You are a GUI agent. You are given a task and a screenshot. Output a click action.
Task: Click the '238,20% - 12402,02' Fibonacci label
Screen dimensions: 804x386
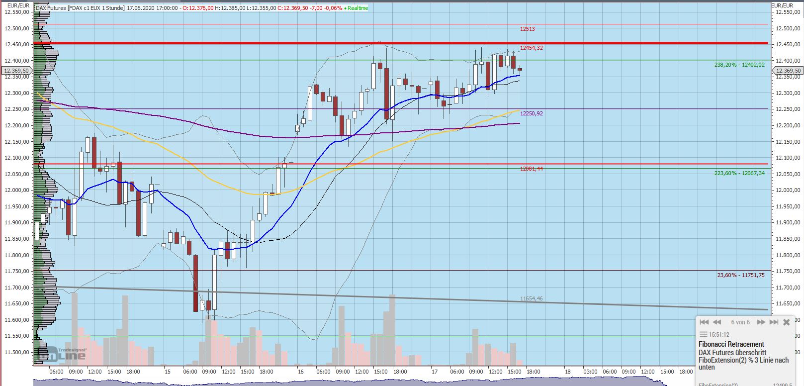[739, 65]
